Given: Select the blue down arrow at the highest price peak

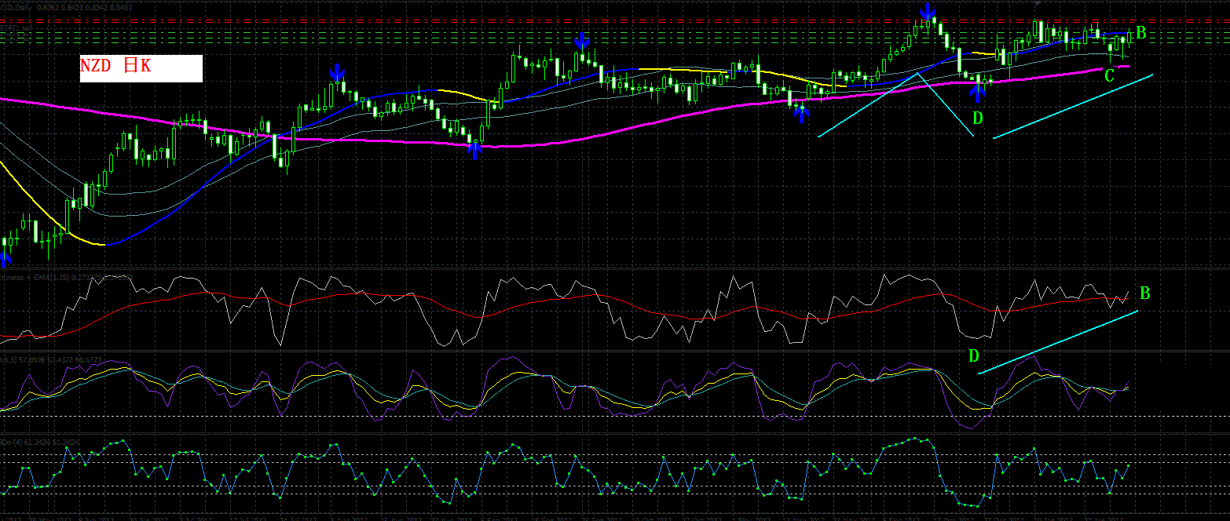Looking at the screenshot, I should pos(928,12).
